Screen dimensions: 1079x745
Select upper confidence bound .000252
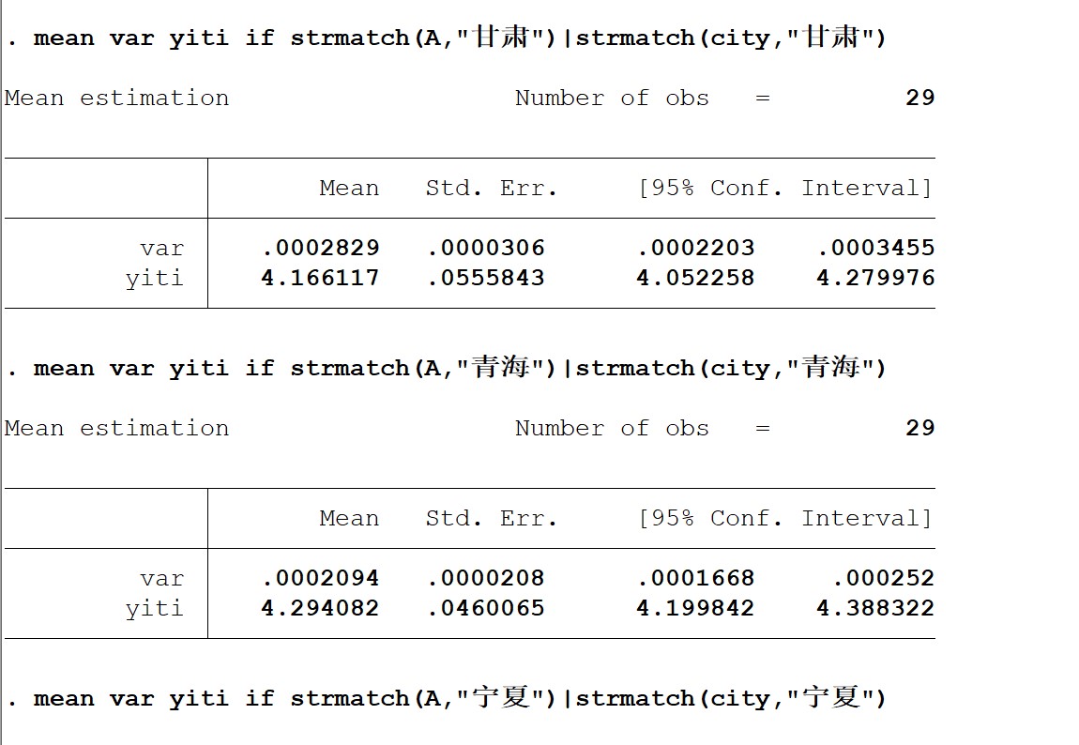pyautogui.click(x=883, y=579)
